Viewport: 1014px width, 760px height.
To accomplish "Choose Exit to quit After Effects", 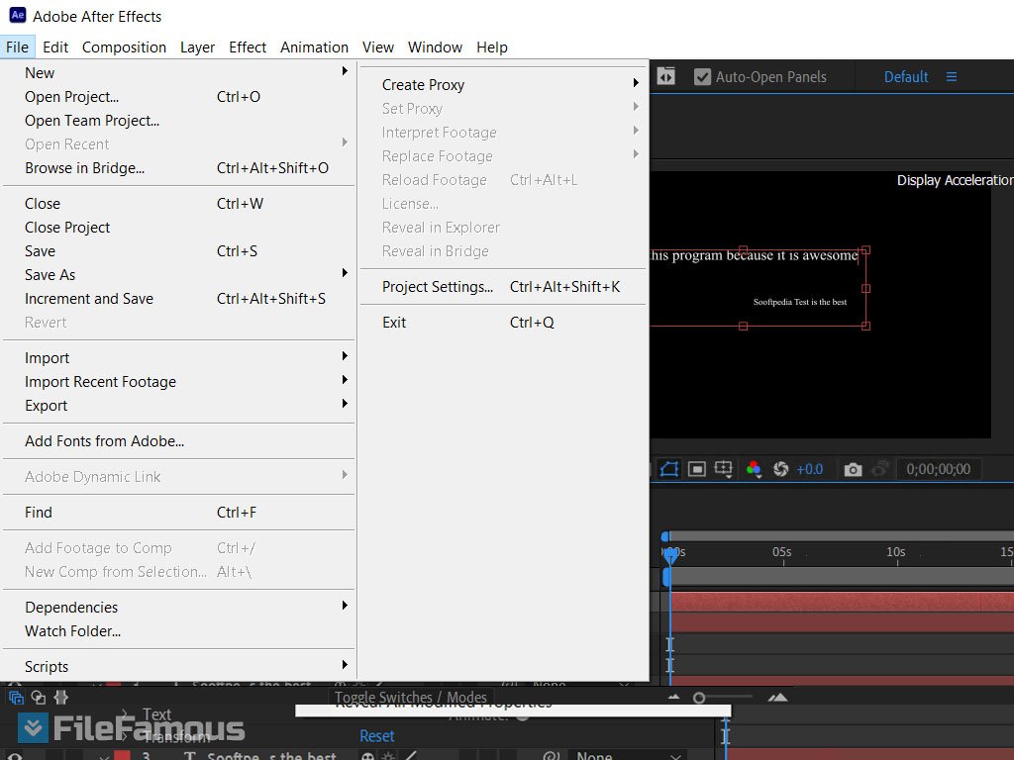I will tap(503, 323).
